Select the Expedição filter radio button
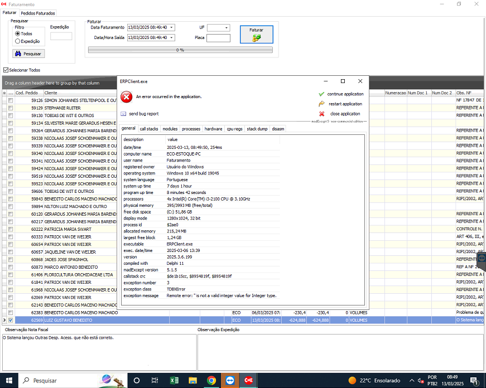This screenshot has height=388, width=486. (18, 41)
